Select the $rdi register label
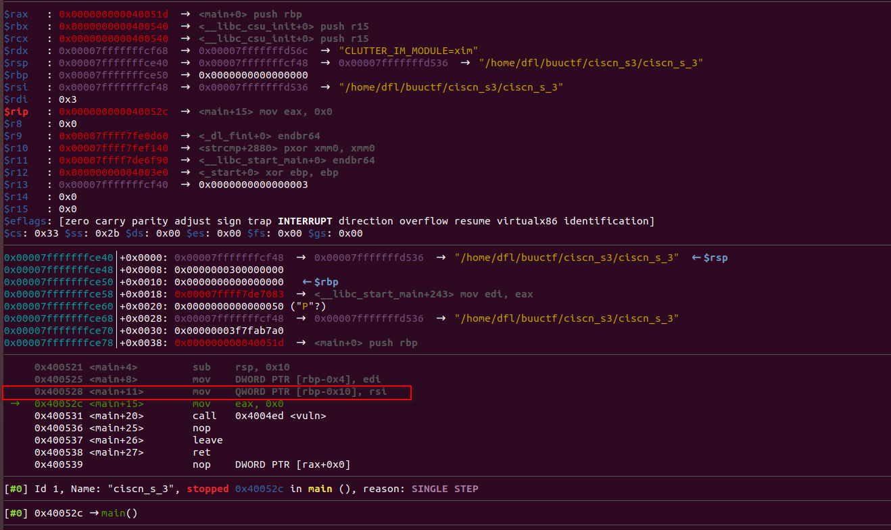 pos(16,99)
